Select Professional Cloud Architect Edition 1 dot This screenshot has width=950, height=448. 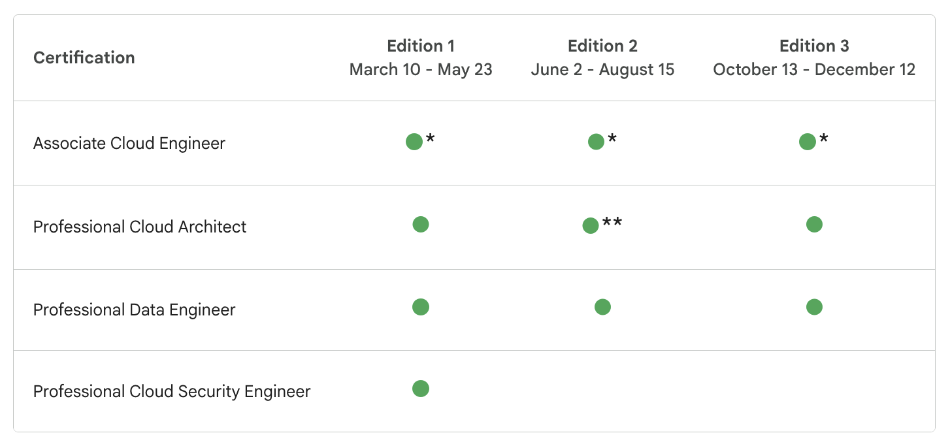click(x=421, y=225)
